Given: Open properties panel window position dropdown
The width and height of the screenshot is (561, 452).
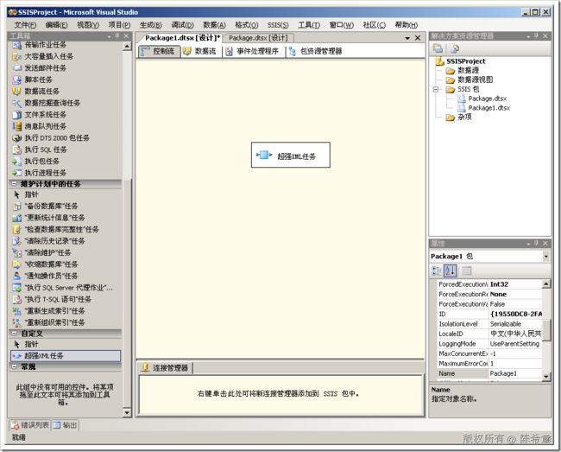Looking at the screenshot, I should click(528, 244).
